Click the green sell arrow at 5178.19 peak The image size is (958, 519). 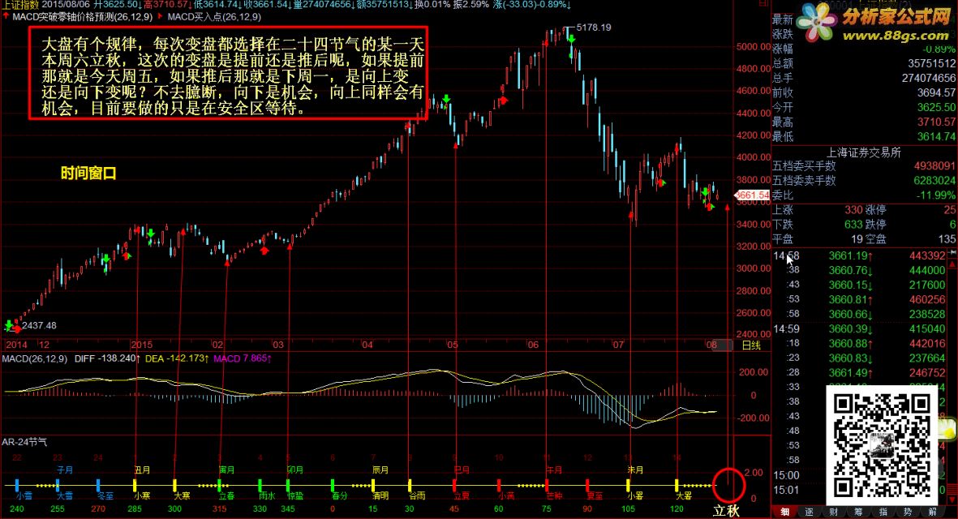pyautogui.click(x=571, y=38)
